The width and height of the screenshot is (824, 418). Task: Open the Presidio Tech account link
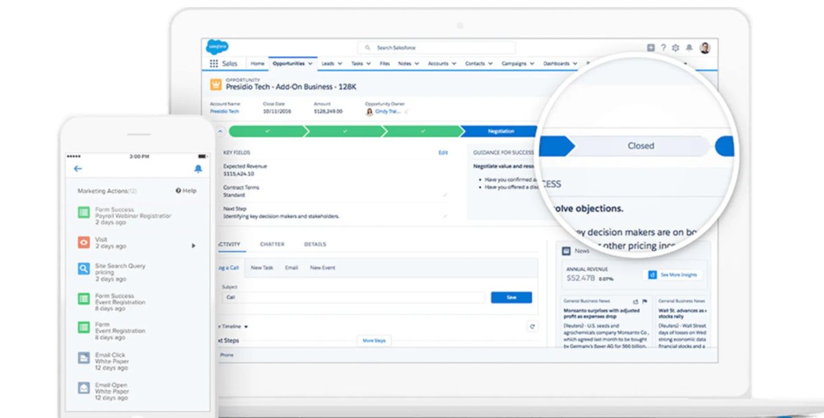tap(225, 111)
